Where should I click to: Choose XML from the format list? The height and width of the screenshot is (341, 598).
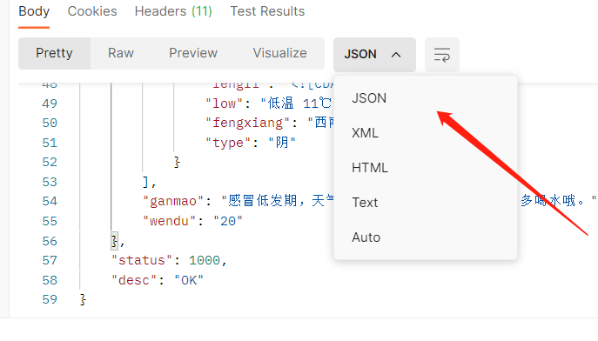click(365, 133)
